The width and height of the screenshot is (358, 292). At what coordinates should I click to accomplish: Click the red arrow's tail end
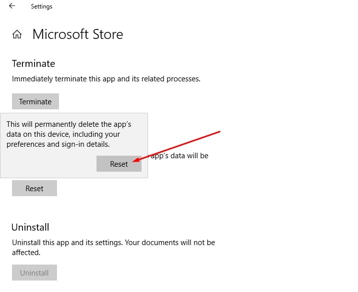[x=219, y=132]
